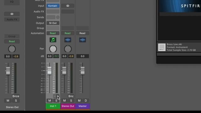The width and height of the screenshot is (201, 113).
Task: Click the mixer's Stereo Out volume fader
Action: (x=64, y=70)
